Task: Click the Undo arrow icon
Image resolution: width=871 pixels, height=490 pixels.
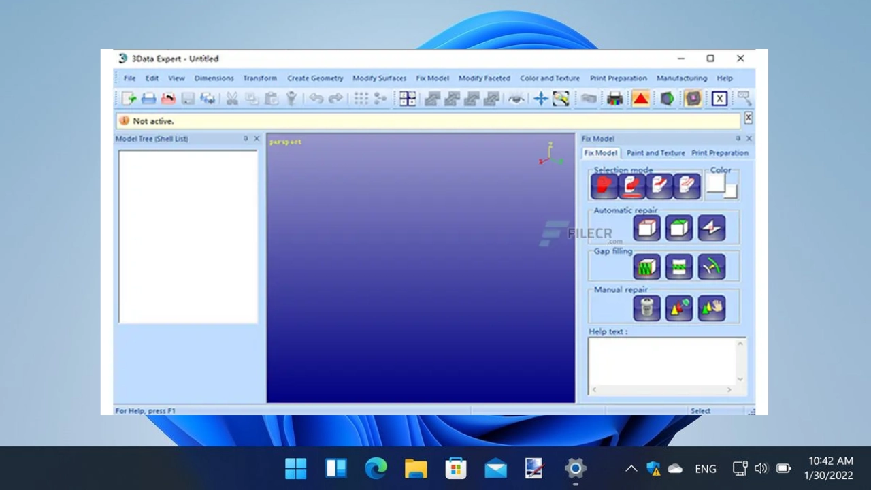Action: 316,99
